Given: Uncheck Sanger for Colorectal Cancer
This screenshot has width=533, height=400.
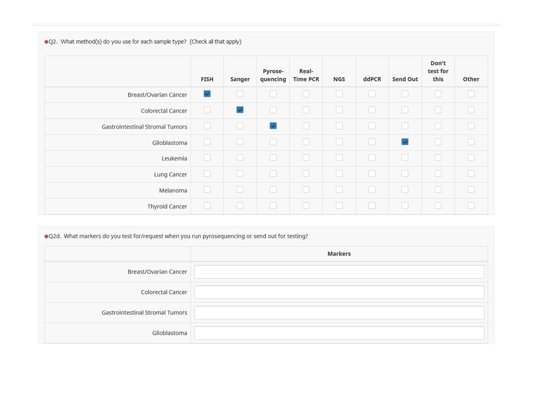Looking at the screenshot, I should pyautogui.click(x=240, y=110).
